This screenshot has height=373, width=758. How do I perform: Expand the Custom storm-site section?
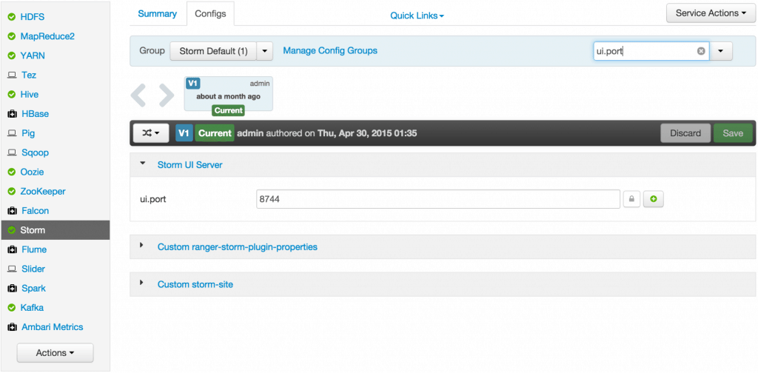(195, 283)
